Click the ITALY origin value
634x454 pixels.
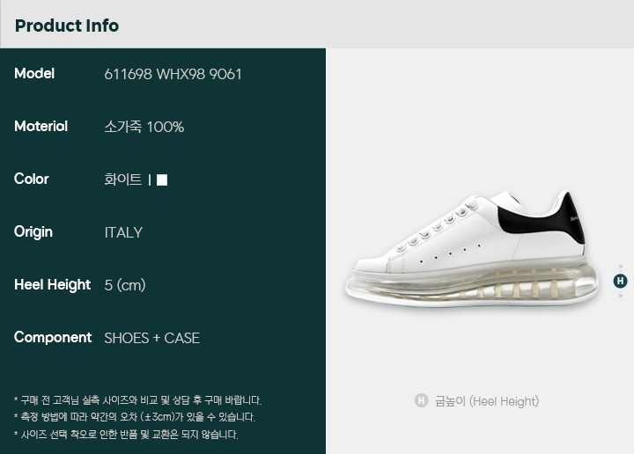[123, 232]
